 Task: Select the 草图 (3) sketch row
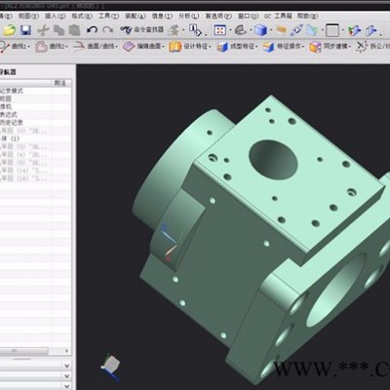[x=35, y=146]
